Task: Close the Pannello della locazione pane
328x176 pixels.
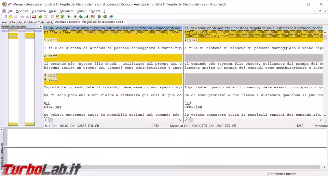Action: point(41,27)
